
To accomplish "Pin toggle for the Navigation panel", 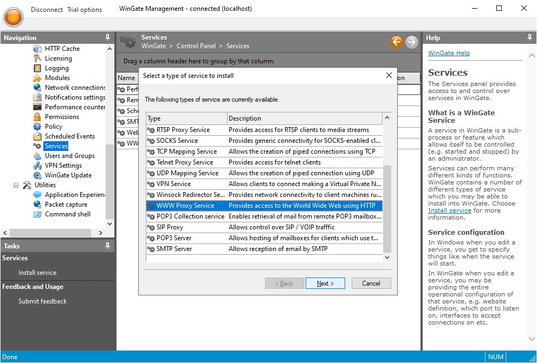I will 107,38.
